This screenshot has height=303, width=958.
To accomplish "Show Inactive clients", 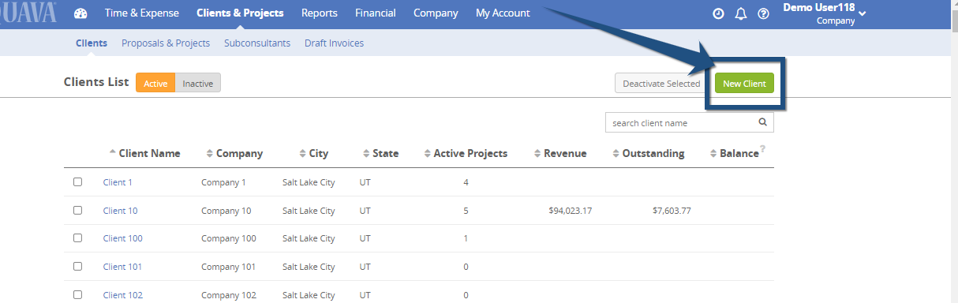I will pyautogui.click(x=198, y=83).
